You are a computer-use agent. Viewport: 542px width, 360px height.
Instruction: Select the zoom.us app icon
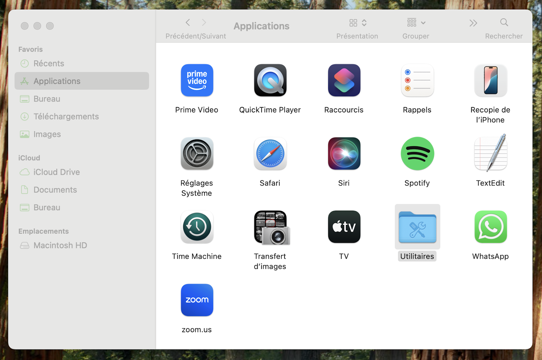(197, 300)
